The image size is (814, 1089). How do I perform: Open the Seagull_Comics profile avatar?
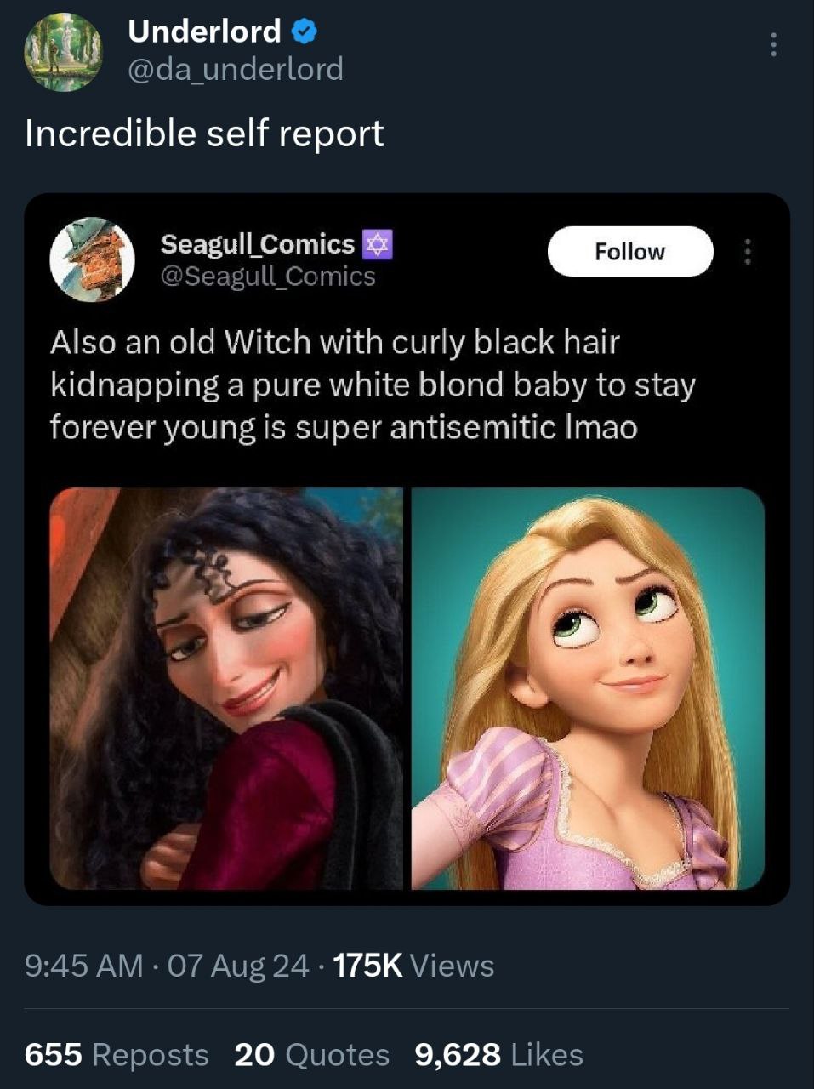[x=92, y=259]
